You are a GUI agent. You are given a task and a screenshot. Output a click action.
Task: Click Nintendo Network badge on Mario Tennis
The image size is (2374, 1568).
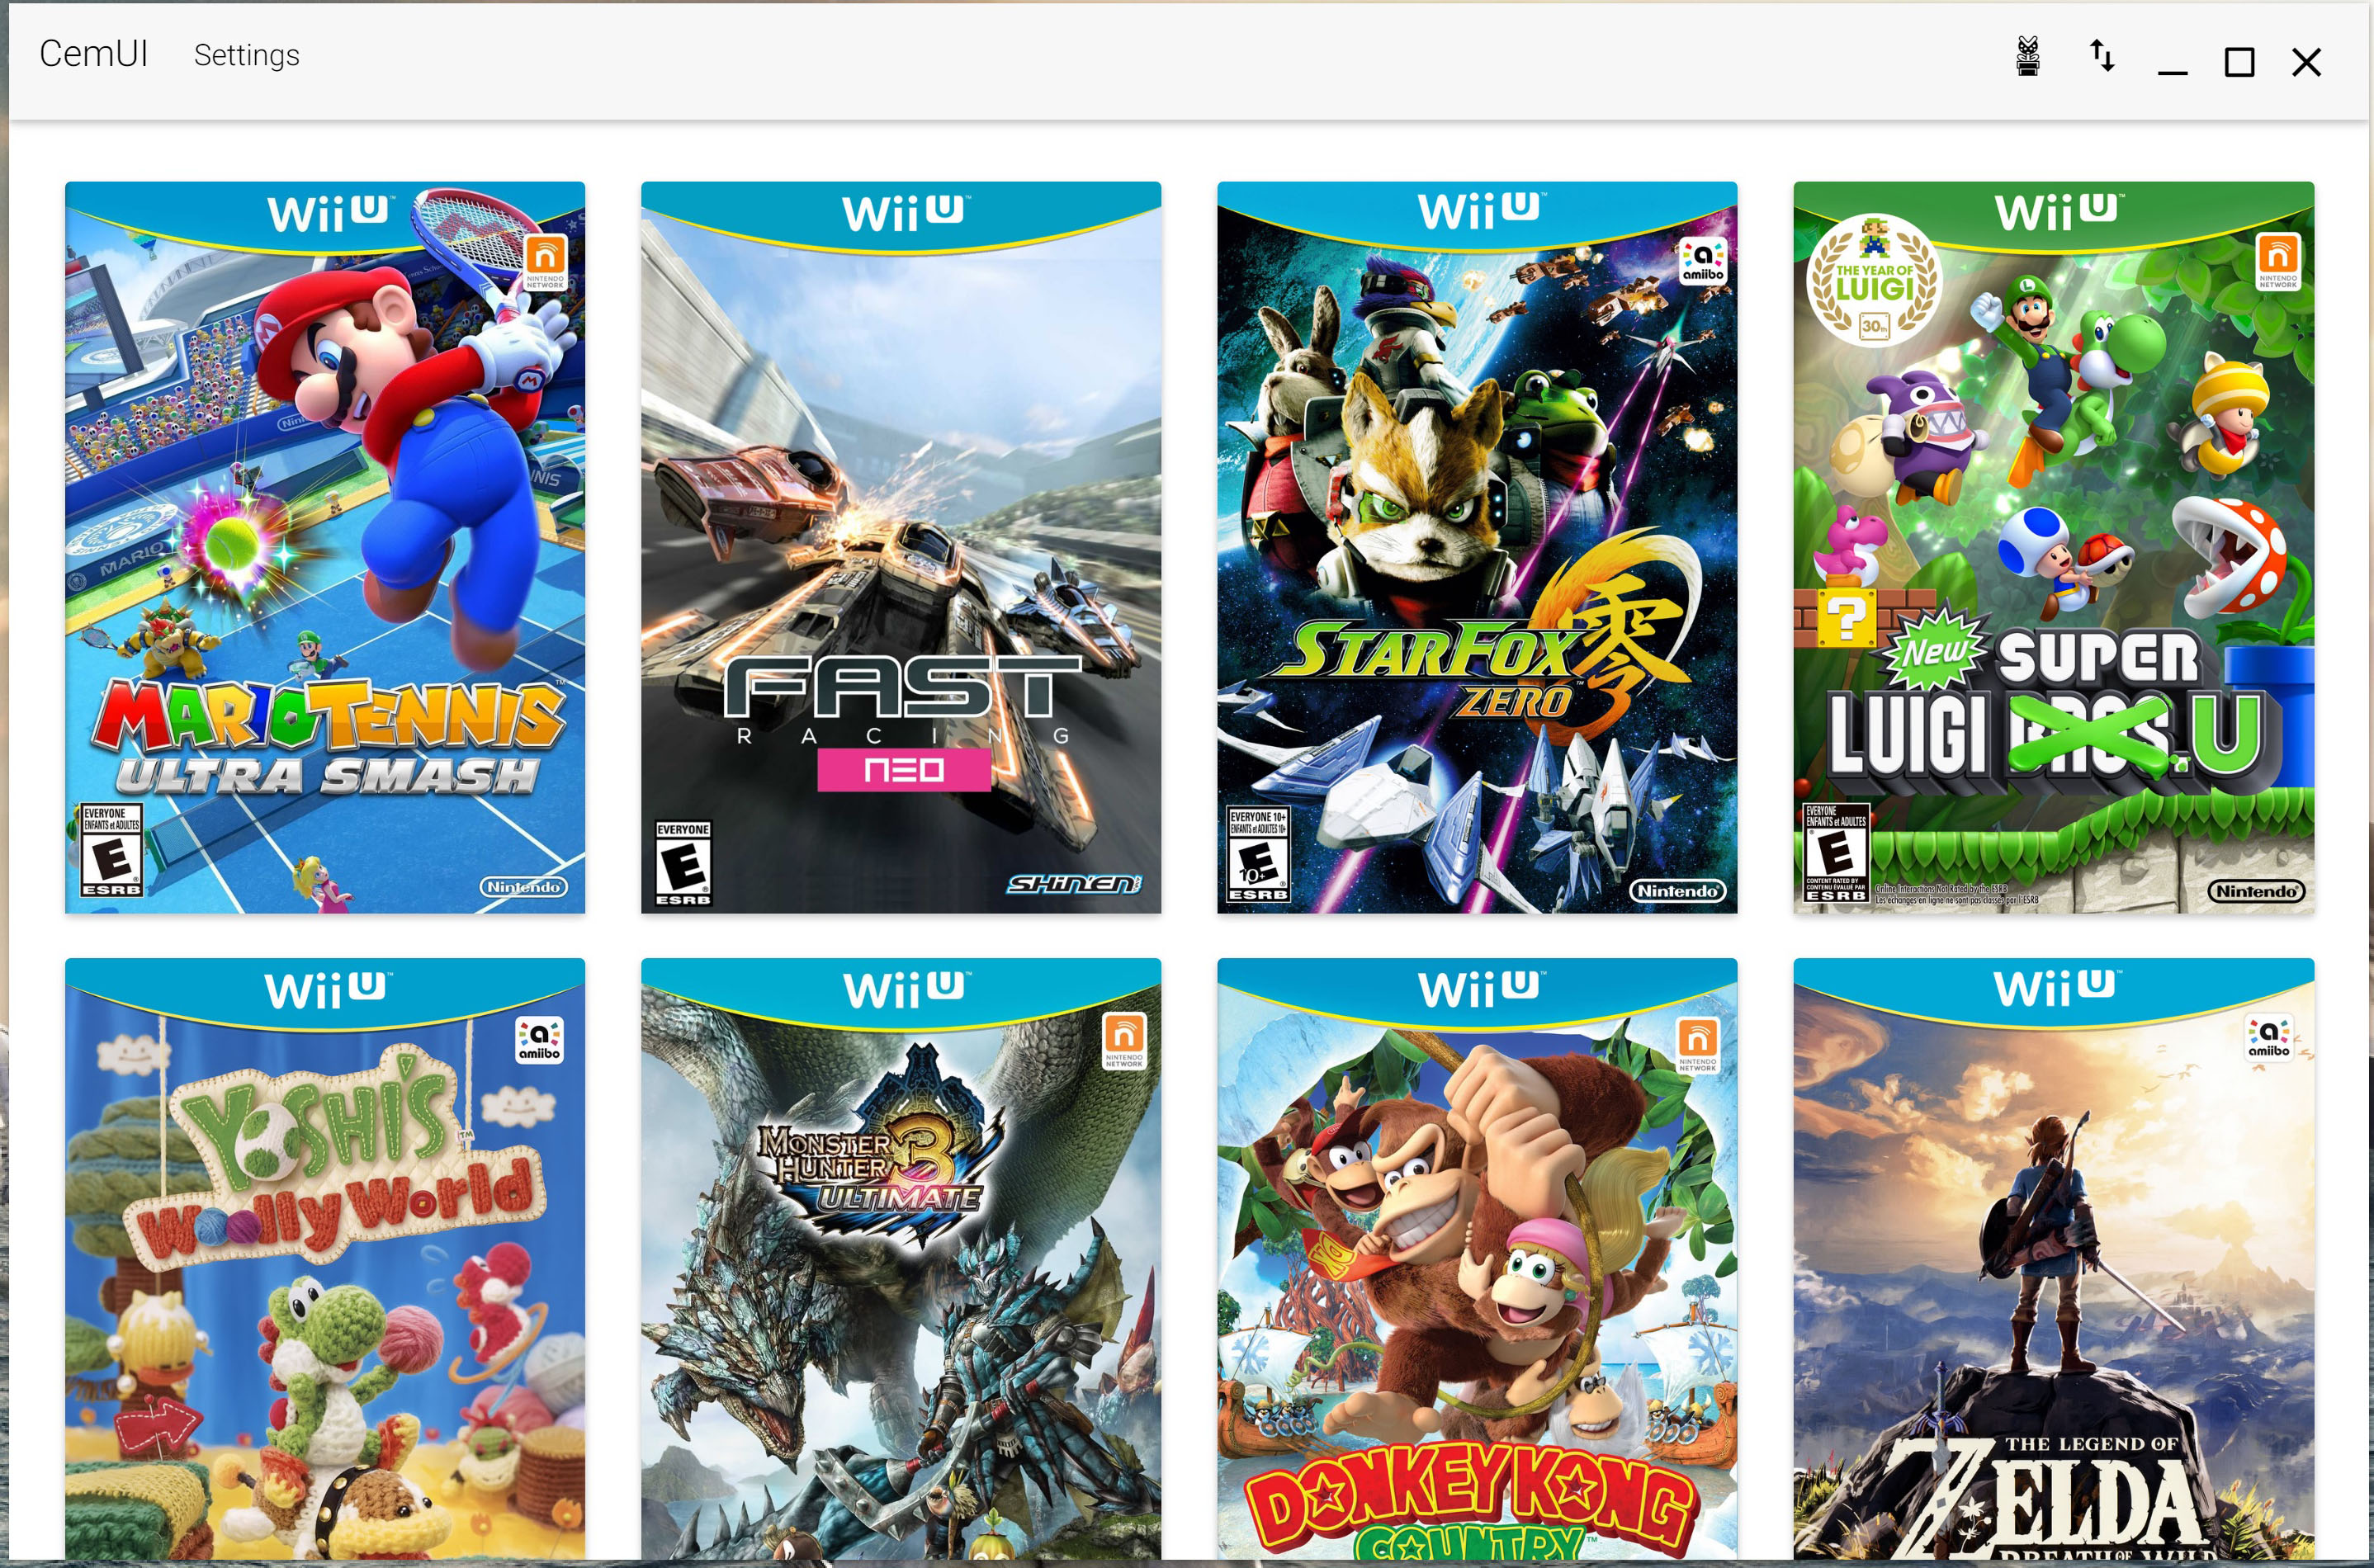pyautogui.click(x=546, y=262)
